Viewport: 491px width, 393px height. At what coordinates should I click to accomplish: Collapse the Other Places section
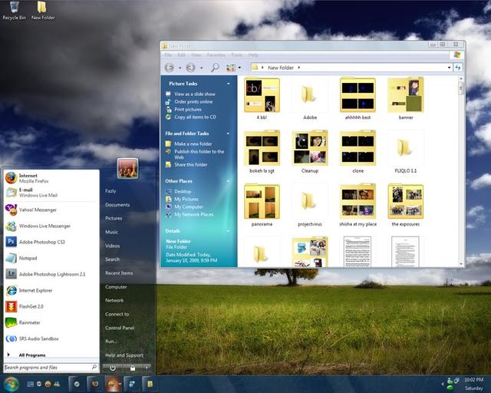pos(228,181)
